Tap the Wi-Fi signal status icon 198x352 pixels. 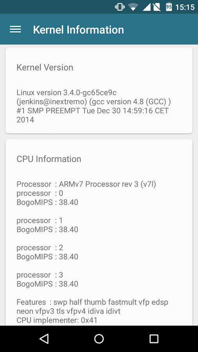[x=133, y=7]
